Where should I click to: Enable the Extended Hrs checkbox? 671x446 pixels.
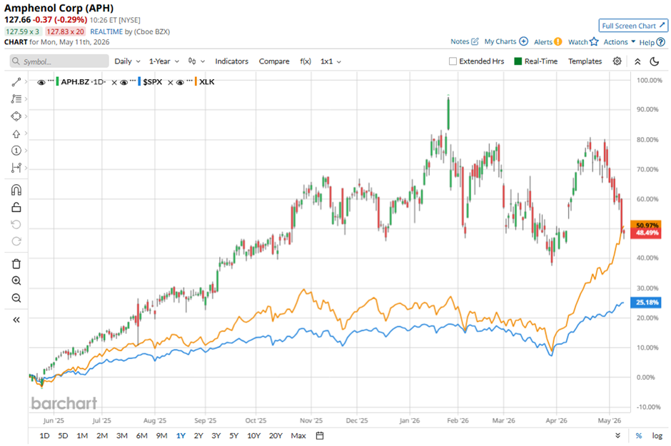(453, 61)
